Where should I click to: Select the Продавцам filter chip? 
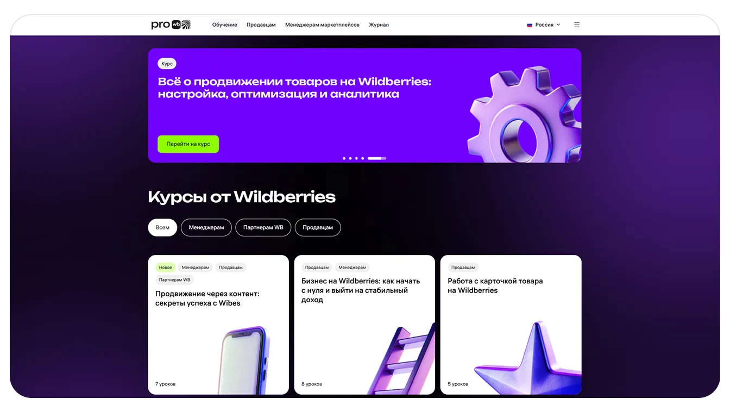(x=318, y=227)
